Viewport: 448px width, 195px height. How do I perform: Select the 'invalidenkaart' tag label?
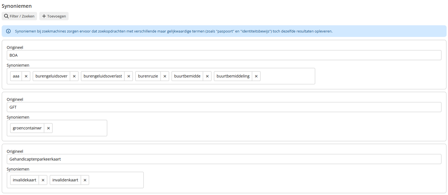click(65, 180)
